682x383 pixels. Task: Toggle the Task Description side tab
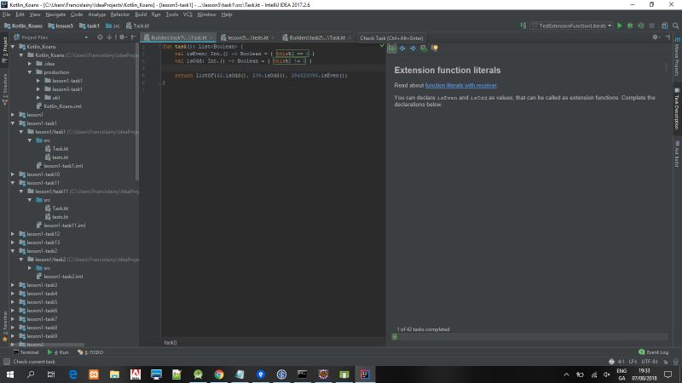[677, 109]
